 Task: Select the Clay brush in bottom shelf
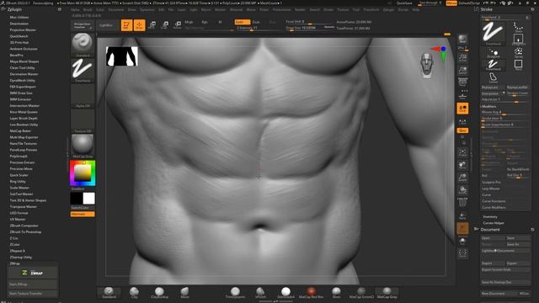(x=134, y=293)
